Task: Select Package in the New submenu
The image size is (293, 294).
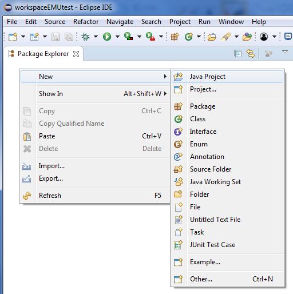Action: [228, 106]
